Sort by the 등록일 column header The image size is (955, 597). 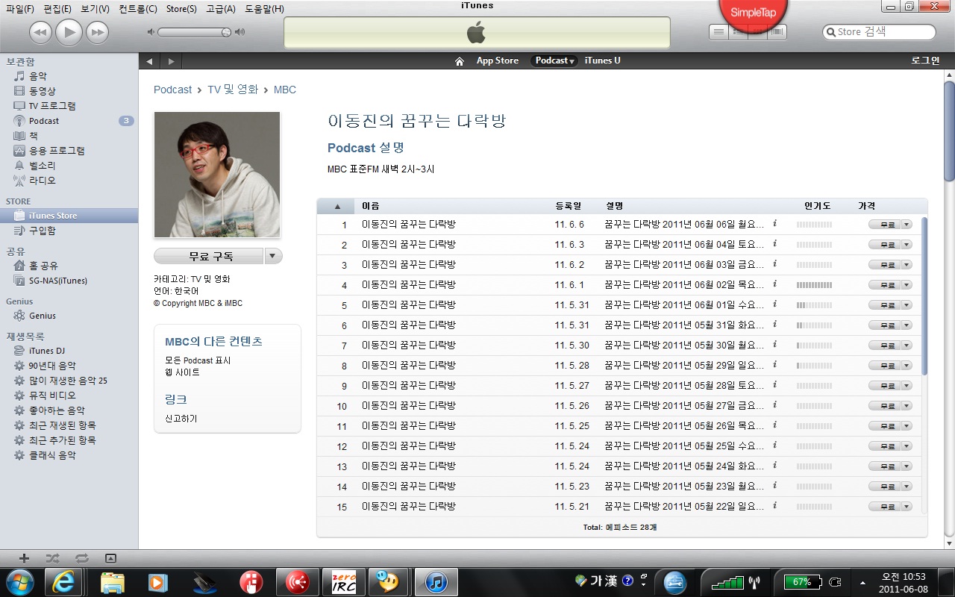coord(568,206)
